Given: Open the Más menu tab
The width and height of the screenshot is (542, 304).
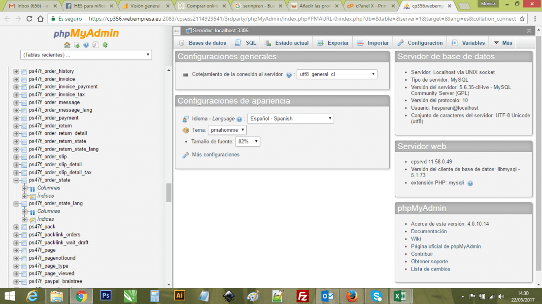Looking at the screenshot, I should 503,43.
